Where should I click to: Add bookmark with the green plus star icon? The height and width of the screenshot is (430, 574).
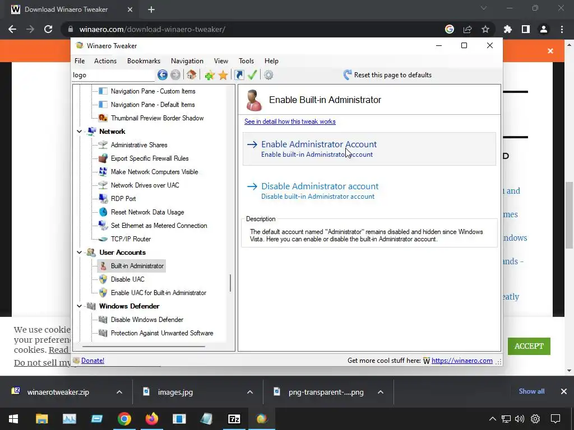point(210,76)
